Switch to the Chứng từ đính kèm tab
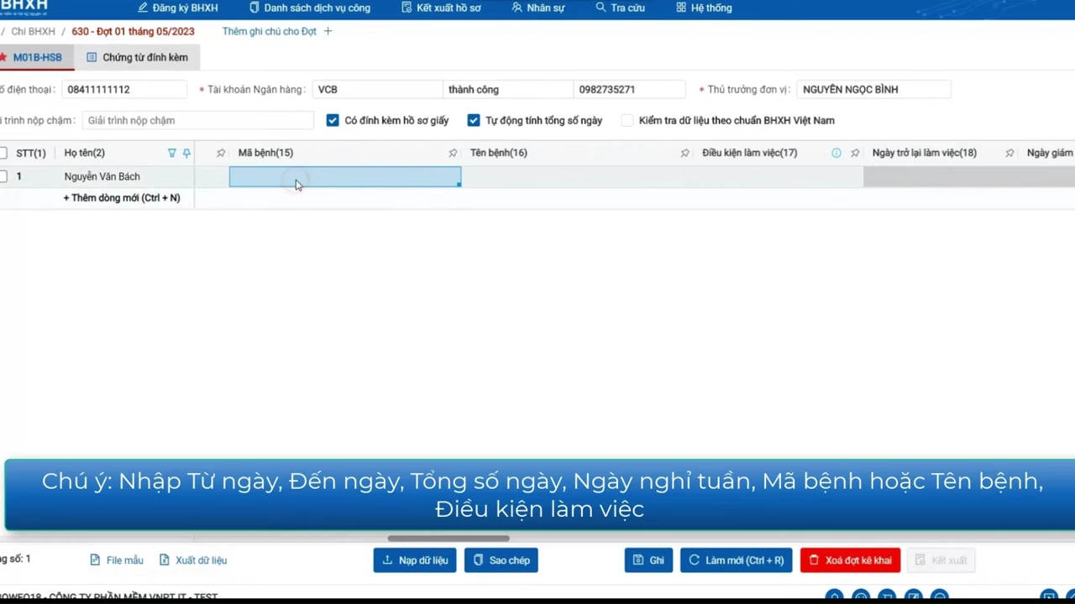The width and height of the screenshot is (1075, 604). click(x=138, y=57)
